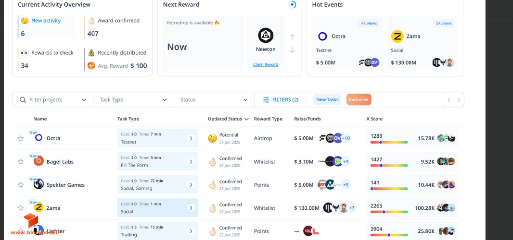Open the Octra Testnet hot event card
The image size is (513, 240).
click(347, 43)
